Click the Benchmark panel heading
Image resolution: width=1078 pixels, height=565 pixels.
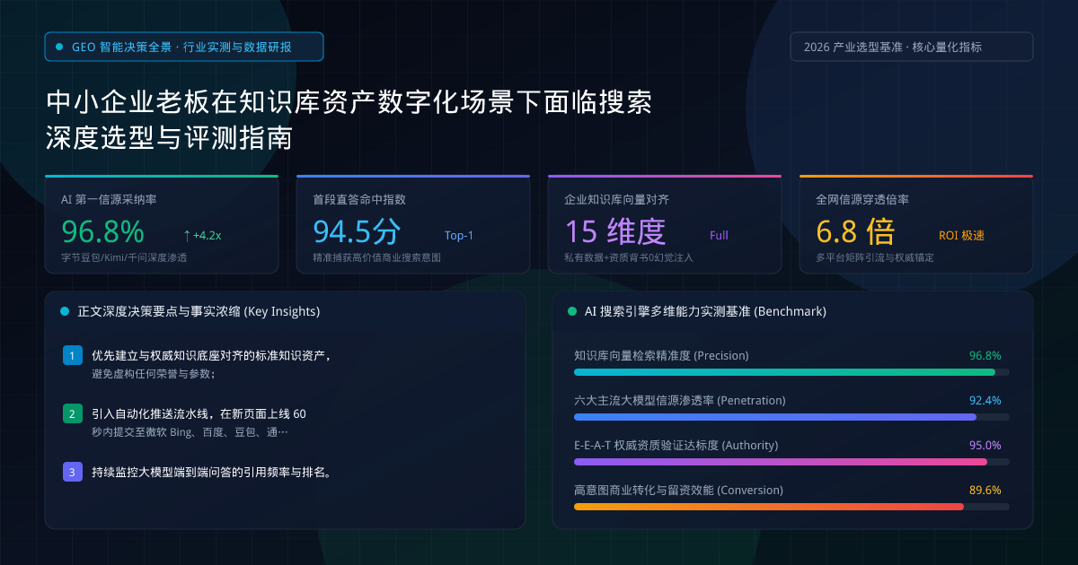(x=705, y=312)
